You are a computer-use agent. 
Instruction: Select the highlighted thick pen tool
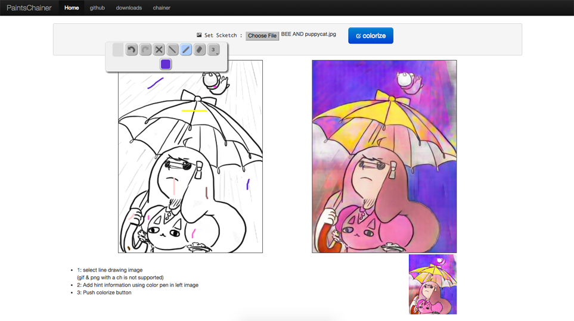pos(186,49)
